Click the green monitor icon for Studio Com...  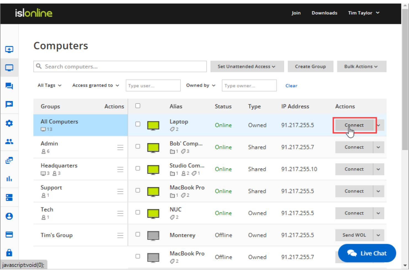[x=153, y=170]
